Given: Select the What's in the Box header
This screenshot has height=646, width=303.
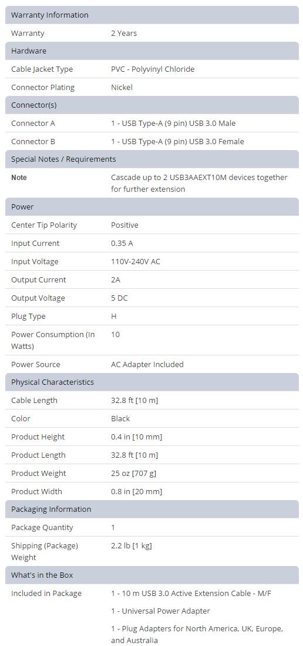Looking at the screenshot, I should [151, 575].
